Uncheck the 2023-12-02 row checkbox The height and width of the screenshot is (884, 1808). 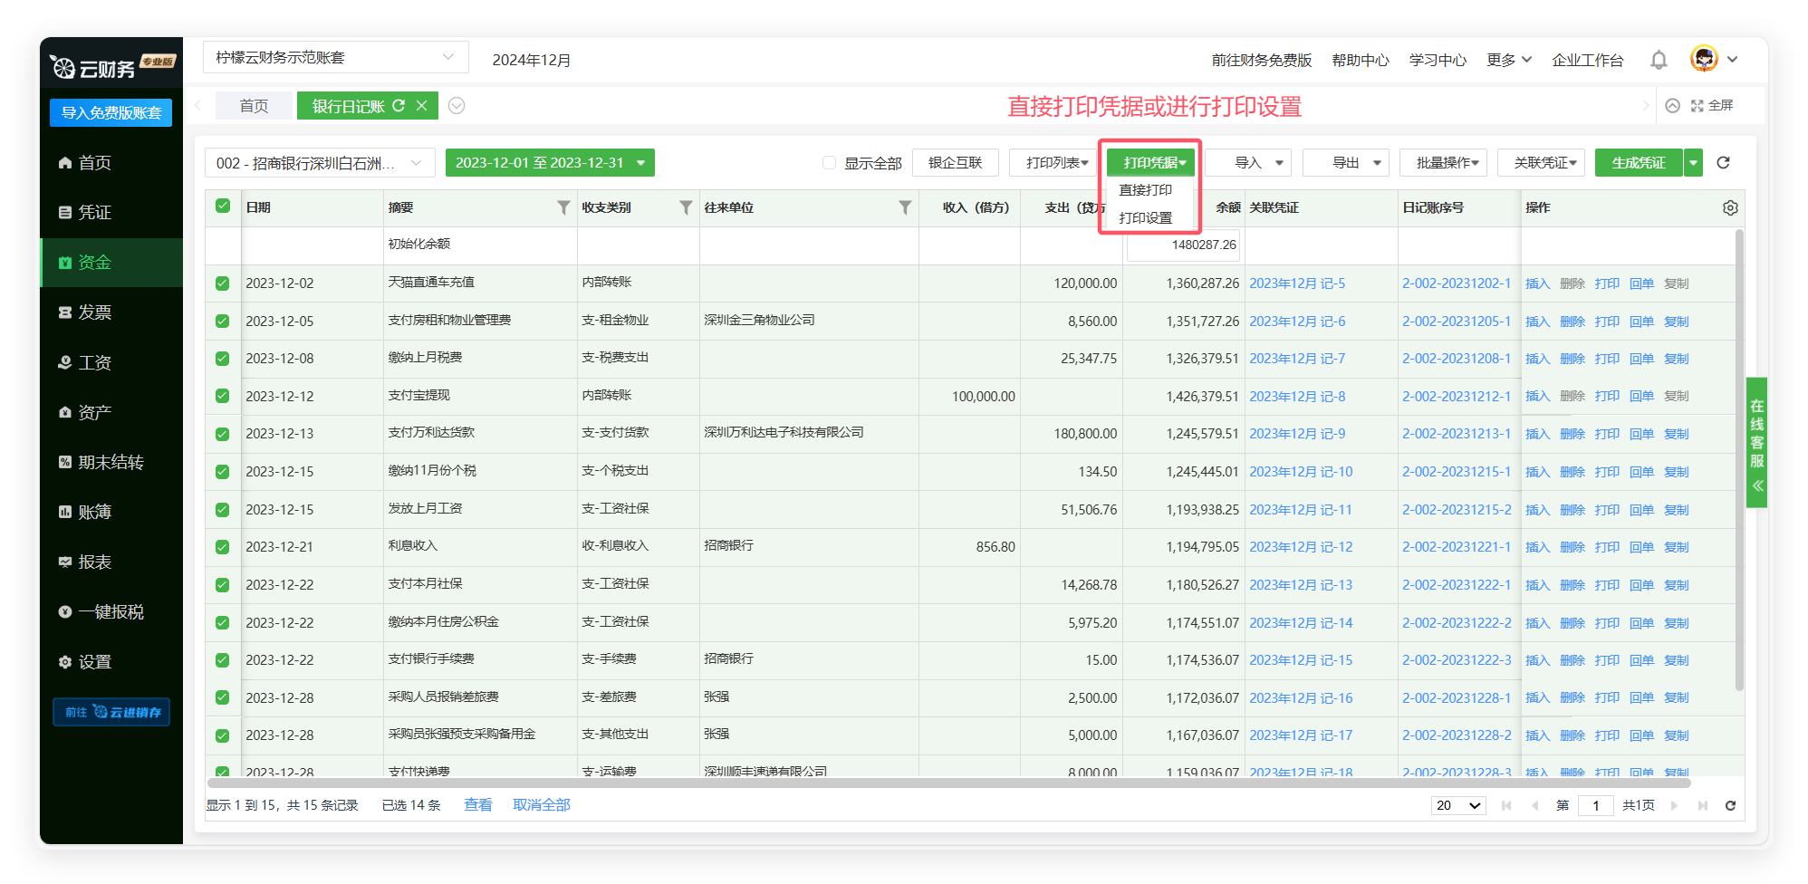point(223,283)
